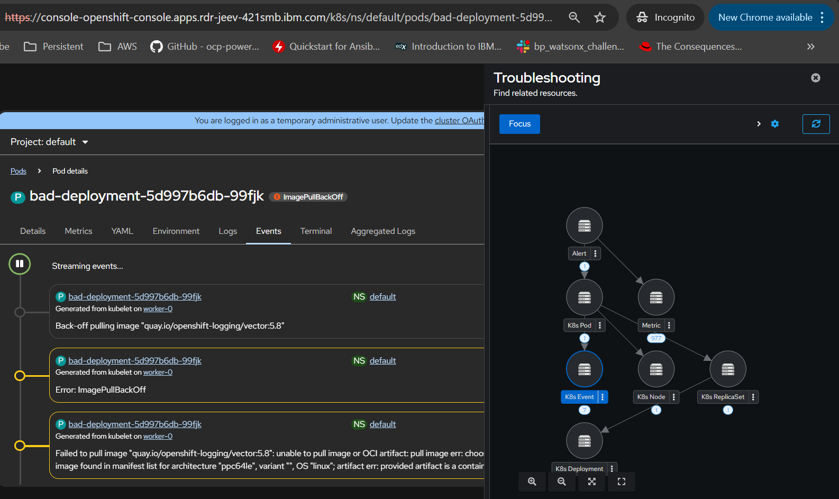Screen dimensions: 839x499
Task: Open the Environment tab
Action: tap(176, 231)
